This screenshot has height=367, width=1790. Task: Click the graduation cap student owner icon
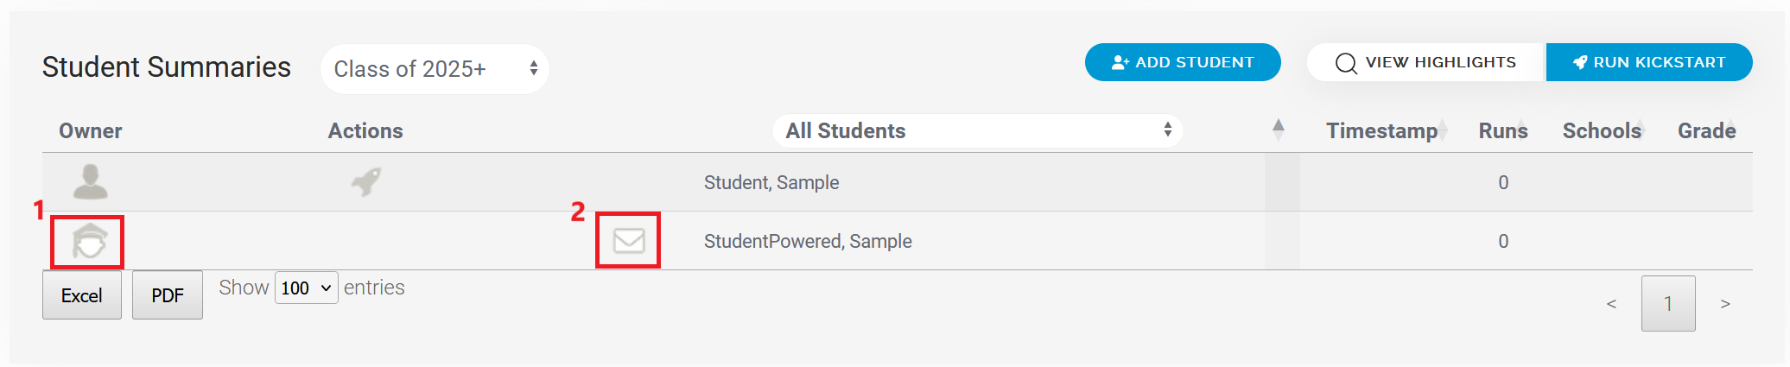[90, 242]
